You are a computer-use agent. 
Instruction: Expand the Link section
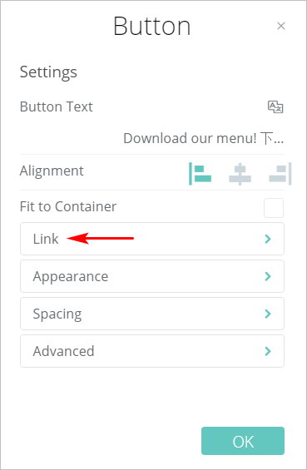coord(152,239)
